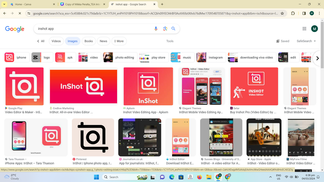Viewport: 324px width, 182px height.
Task: Close the inshot app Google Search tab
Action: click(154, 4)
